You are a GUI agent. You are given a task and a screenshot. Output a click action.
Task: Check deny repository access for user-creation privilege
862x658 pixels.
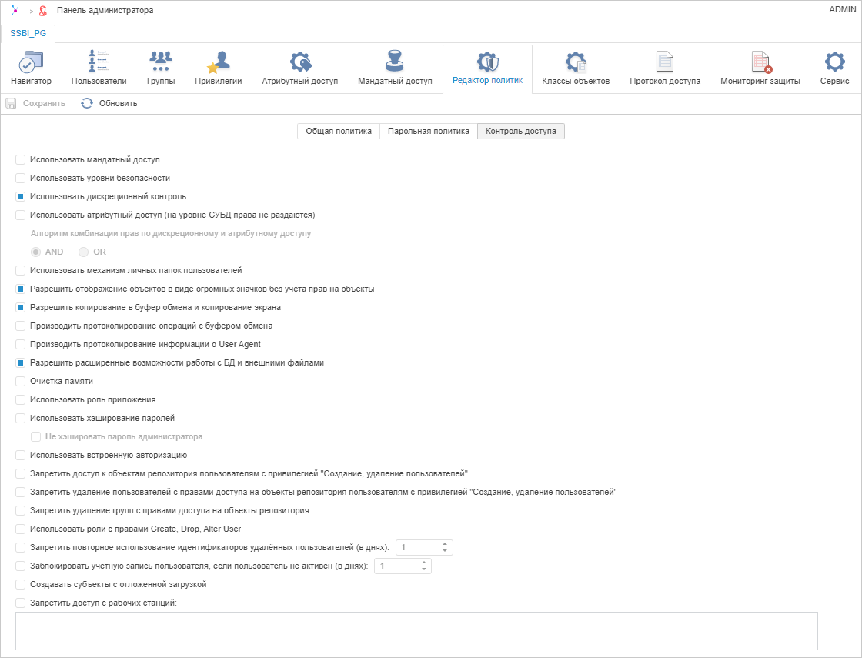pyautogui.click(x=20, y=474)
